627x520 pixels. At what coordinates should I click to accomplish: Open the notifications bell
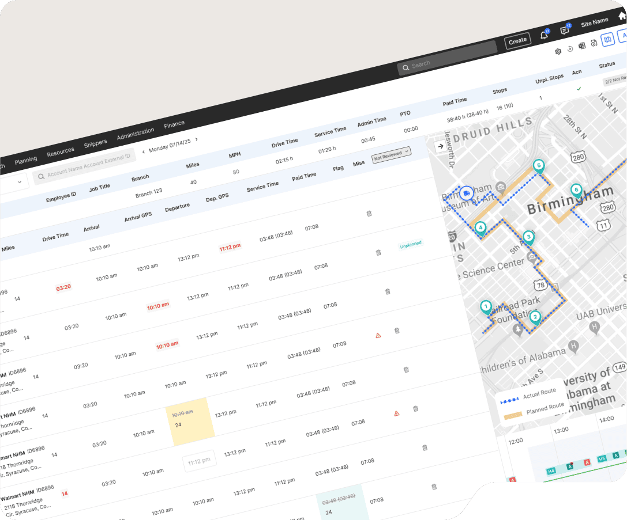click(544, 35)
